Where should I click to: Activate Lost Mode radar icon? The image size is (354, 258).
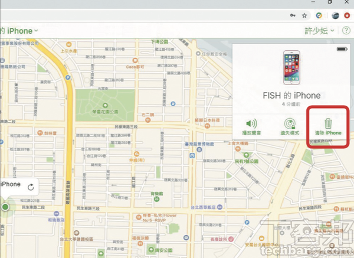coord(290,123)
